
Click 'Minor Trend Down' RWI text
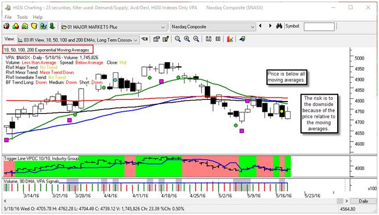(x=57, y=72)
